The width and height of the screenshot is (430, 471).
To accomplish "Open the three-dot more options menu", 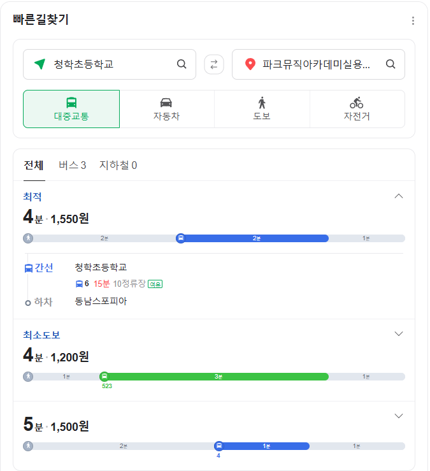I will point(413,20).
